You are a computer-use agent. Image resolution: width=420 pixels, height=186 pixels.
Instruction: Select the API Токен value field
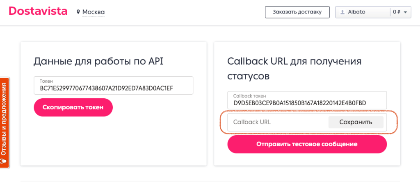click(114, 88)
